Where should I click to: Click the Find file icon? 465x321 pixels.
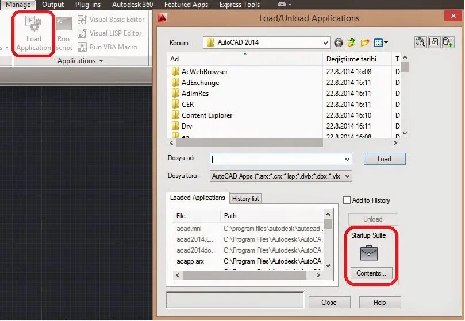(x=420, y=42)
